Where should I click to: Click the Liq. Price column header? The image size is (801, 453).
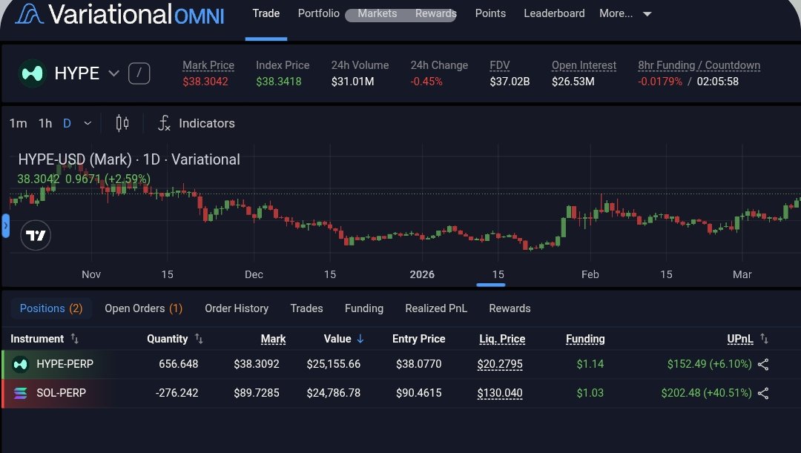502,339
